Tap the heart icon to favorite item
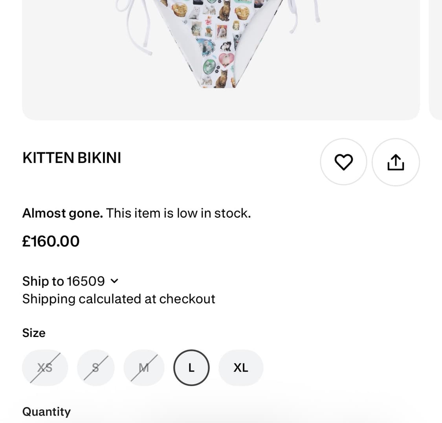442x423 pixels. (343, 162)
